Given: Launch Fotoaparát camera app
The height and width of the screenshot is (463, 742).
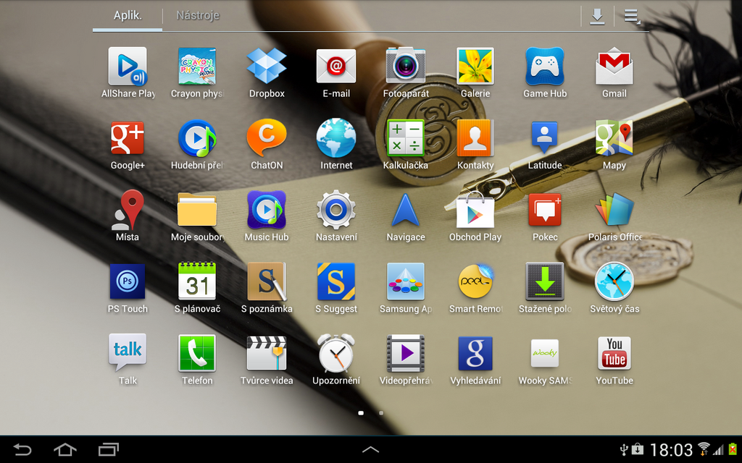Looking at the screenshot, I should pyautogui.click(x=406, y=65).
